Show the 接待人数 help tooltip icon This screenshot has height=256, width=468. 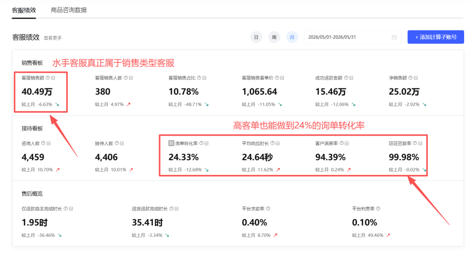(117, 143)
